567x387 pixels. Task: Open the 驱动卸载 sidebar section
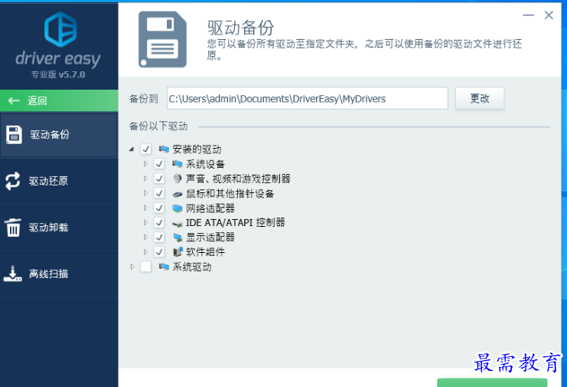coord(59,228)
